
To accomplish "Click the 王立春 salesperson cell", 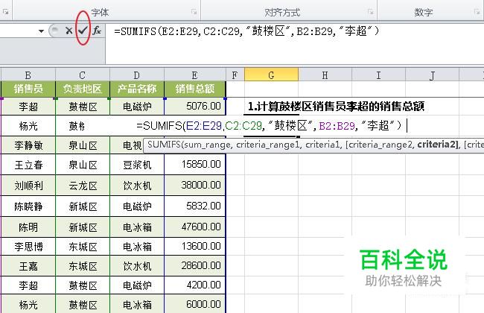I will (28, 165).
